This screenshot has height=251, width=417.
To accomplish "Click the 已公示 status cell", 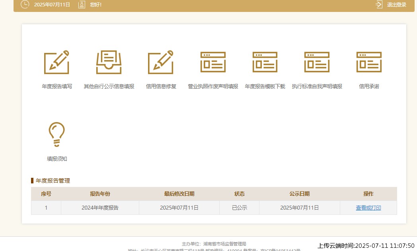I will pos(240,208).
